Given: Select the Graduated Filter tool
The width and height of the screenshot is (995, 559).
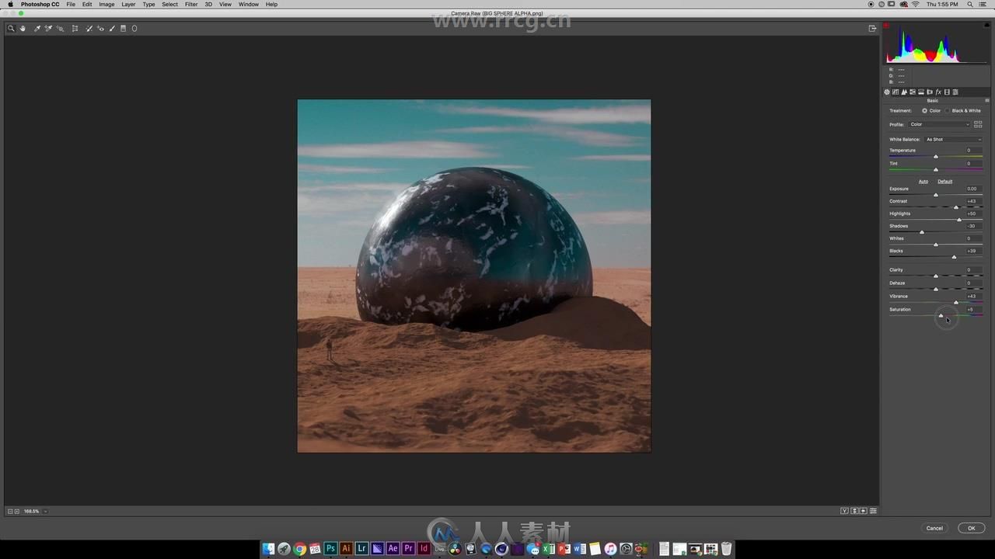Looking at the screenshot, I should point(123,28).
